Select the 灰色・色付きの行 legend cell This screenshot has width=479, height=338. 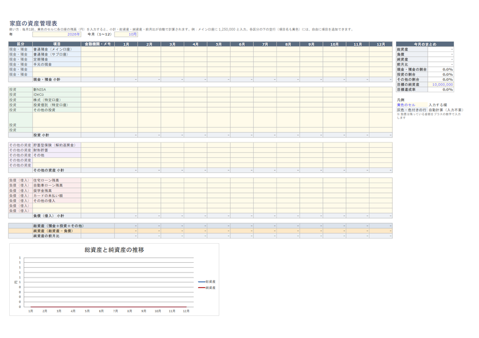click(412, 110)
